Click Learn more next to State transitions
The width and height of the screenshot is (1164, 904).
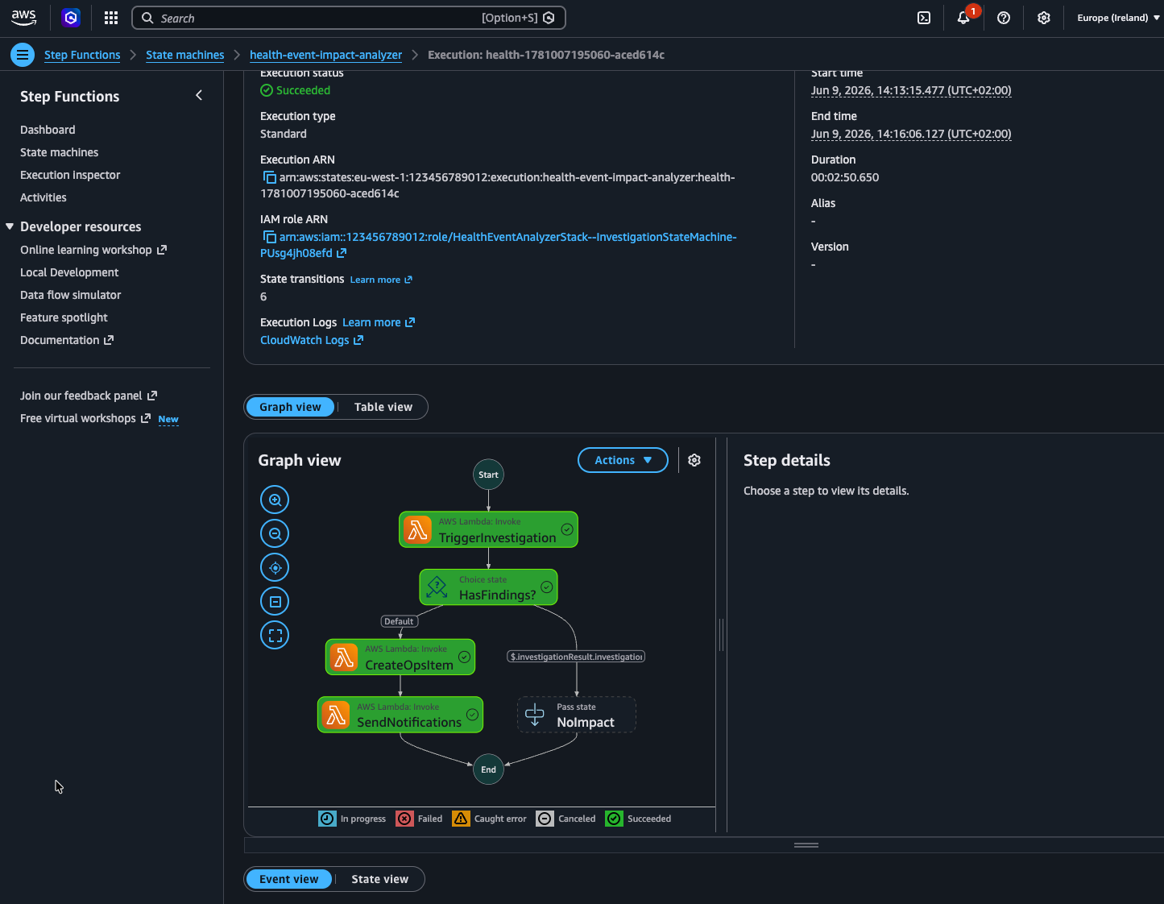click(381, 280)
